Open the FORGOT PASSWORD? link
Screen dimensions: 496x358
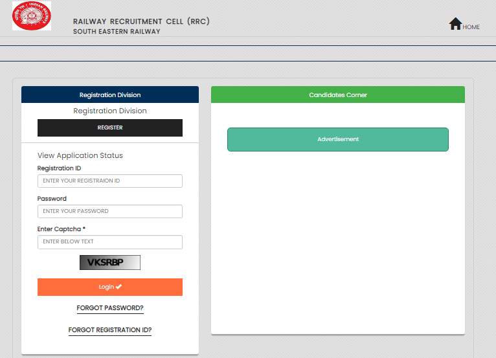tap(110, 308)
